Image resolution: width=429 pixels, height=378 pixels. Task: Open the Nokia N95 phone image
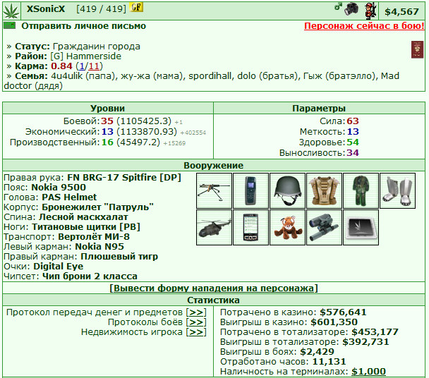[x=250, y=227]
